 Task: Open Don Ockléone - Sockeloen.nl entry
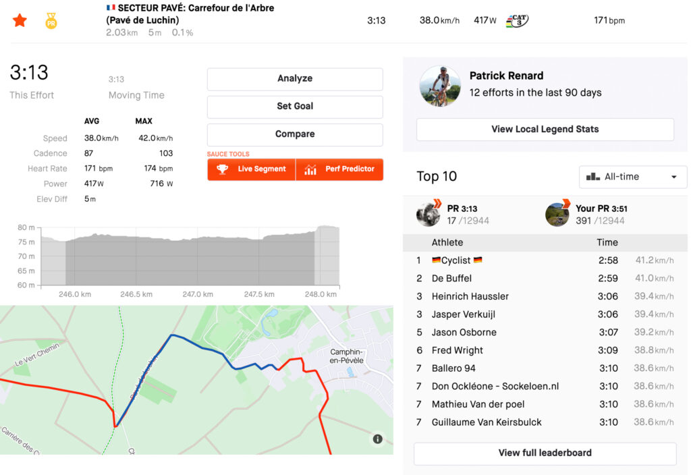495,387
